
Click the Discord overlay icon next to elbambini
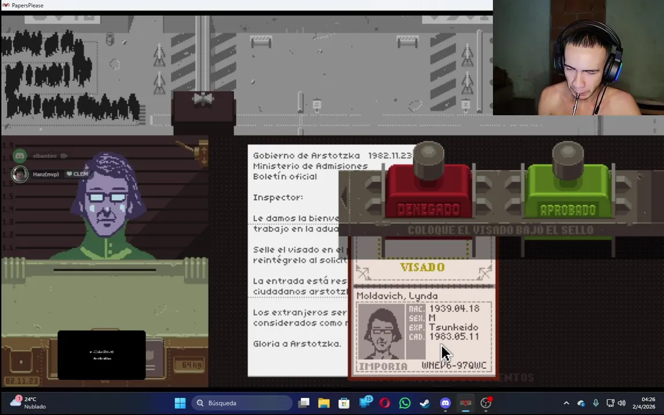click(x=20, y=156)
